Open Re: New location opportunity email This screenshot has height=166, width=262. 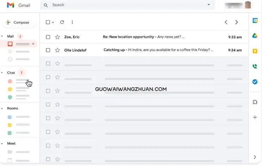[x=144, y=37]
